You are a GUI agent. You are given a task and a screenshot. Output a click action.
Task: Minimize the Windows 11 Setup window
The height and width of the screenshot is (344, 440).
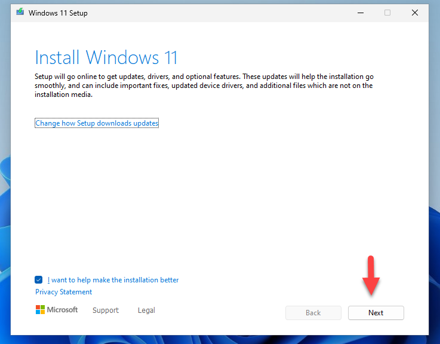point(361,13)
